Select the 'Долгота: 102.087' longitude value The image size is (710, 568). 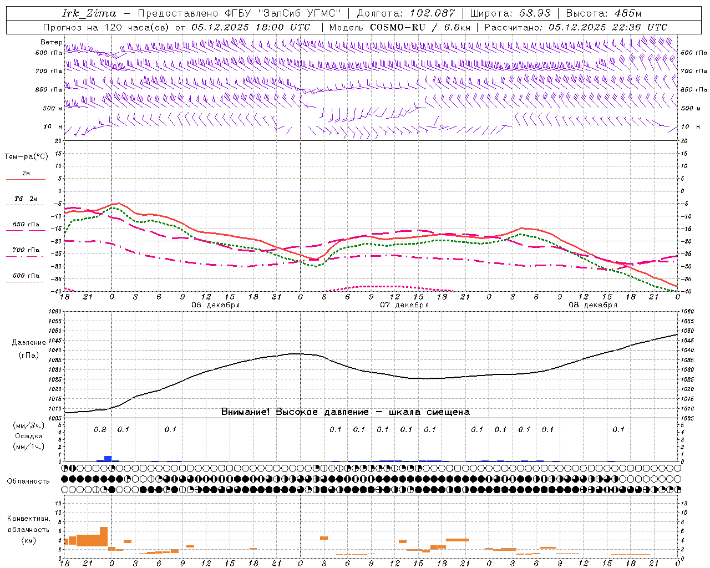pyautogui.click(x=405, y=13)
